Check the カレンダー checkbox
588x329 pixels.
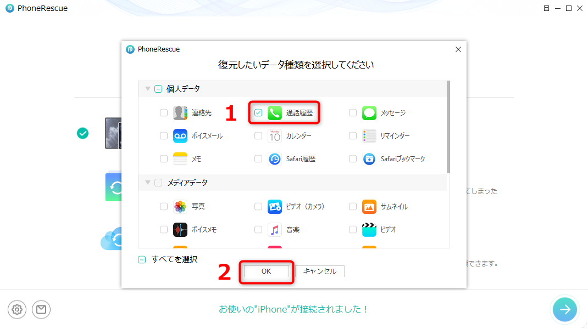coord(258,136)
